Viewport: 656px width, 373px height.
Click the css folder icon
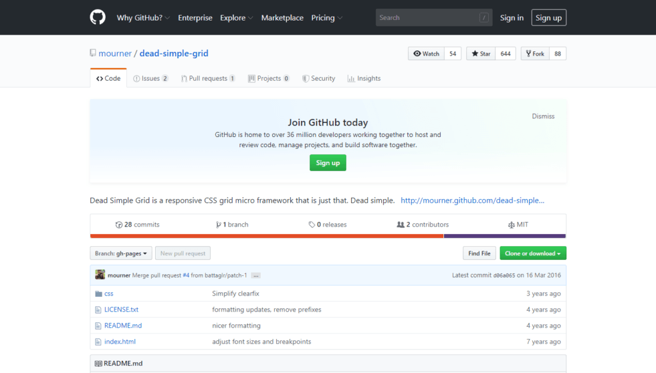point(98,294)
